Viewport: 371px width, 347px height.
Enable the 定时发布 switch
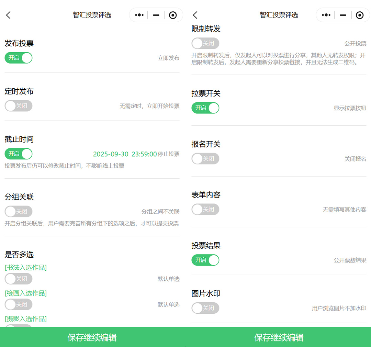[19, 106]
